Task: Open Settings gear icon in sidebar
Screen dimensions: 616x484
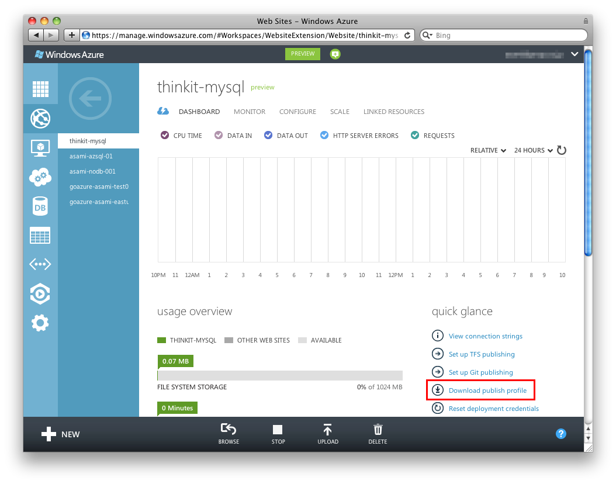Action: pos(40,323)
